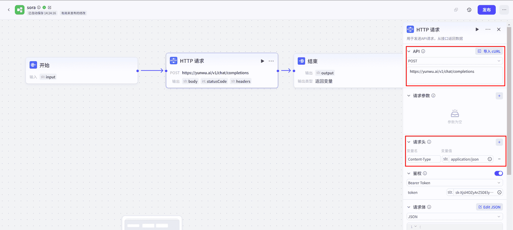Open the version history clock icon
This screenshot has width=513, height=230.
click(469, 10)
